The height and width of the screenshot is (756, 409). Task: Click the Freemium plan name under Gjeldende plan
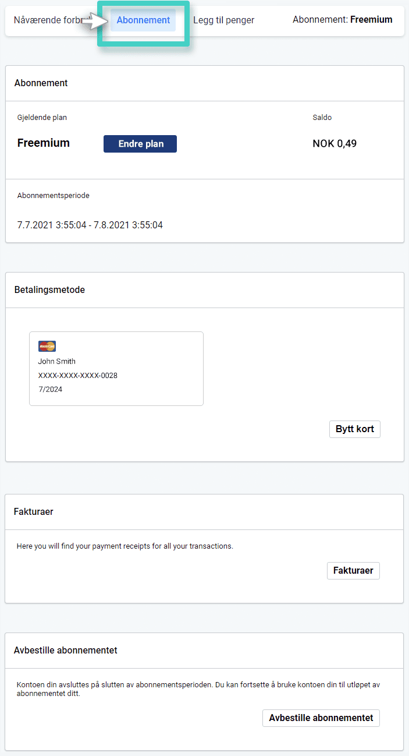point(43,143)
